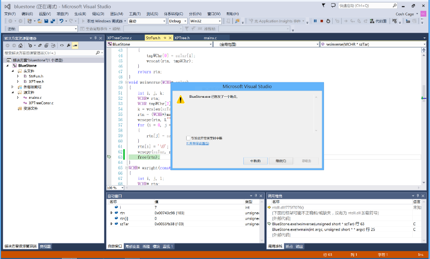The image size is (430, 259).
Task: Switch to the 局部变量 Locals tab
Action: click(x=133, y=247)
